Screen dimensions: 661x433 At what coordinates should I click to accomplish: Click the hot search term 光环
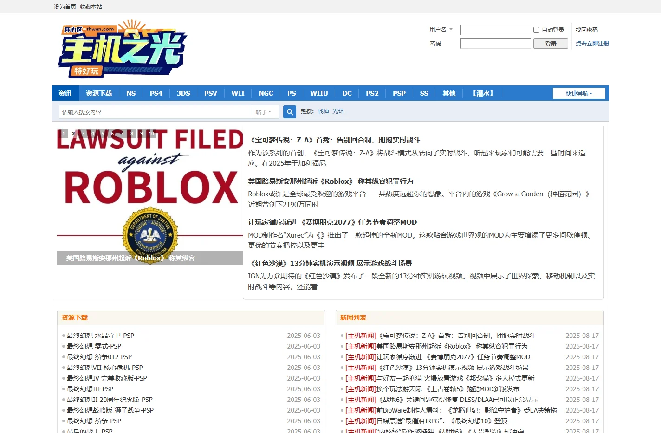pyautogui.click(x=338, y=111)
